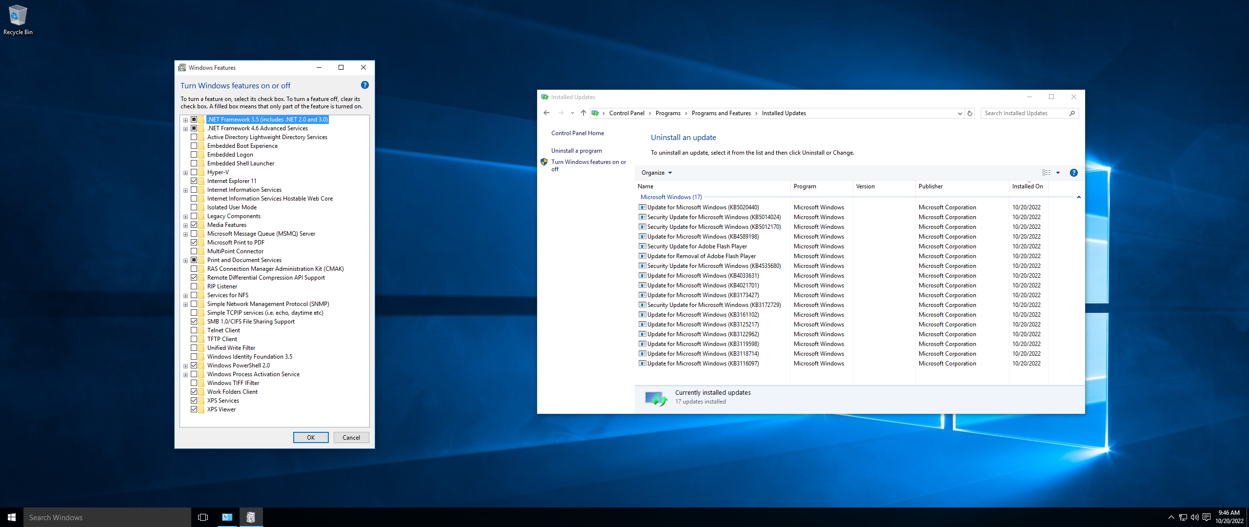The image size is (1249, 527).
Task: Click the Windows Start button
Action: click(x=12, y=517)
